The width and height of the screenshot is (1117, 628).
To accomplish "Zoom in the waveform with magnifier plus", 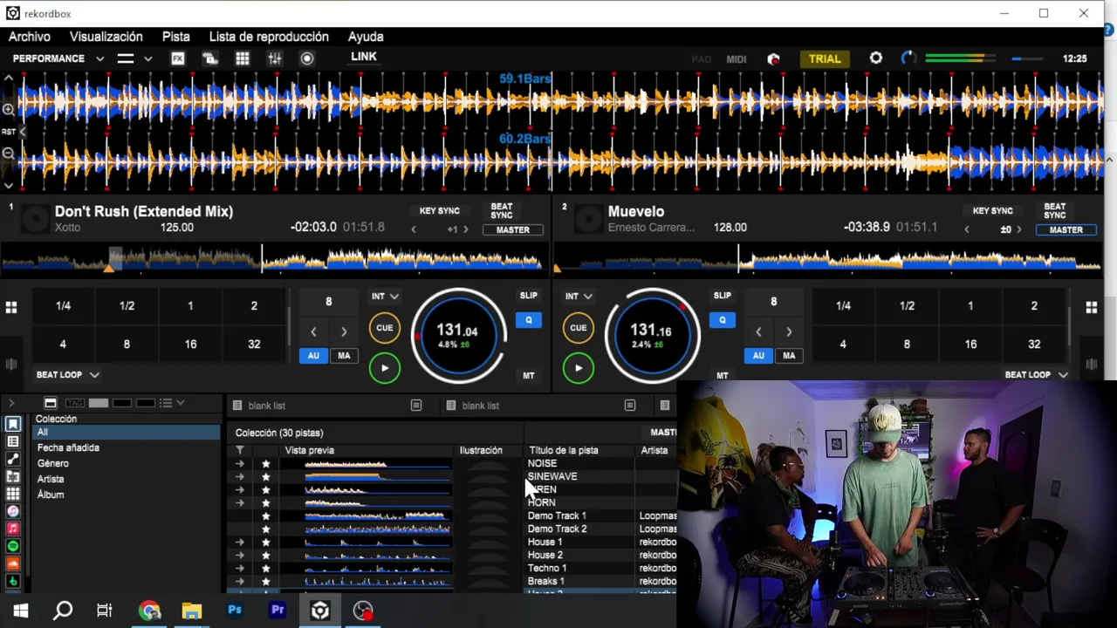I will point(8,110).
